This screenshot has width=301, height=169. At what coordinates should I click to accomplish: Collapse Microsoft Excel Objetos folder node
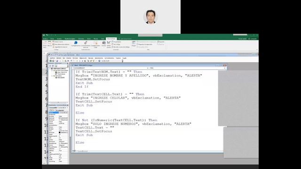52,70
